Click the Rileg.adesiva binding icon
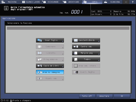This screenshot has height=102, width=136. [x=40, y=59]
